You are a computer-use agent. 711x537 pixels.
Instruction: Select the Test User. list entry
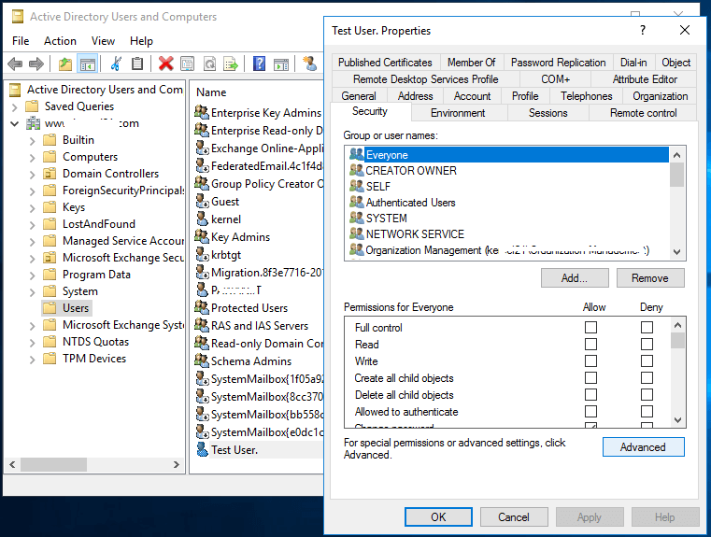(x=234, y=450)
